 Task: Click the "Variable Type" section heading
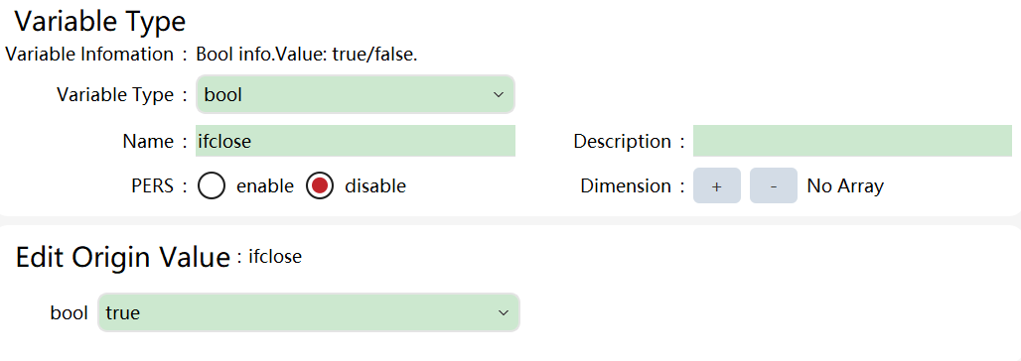(x=100, y=22)
